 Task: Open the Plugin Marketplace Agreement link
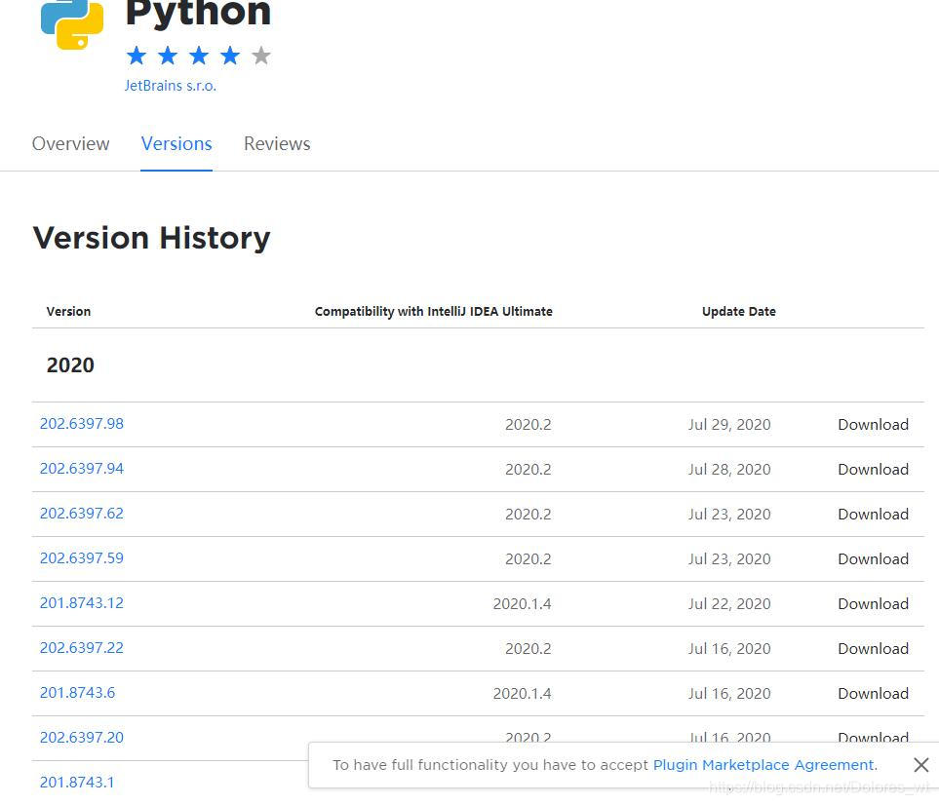tap(763, 765)
